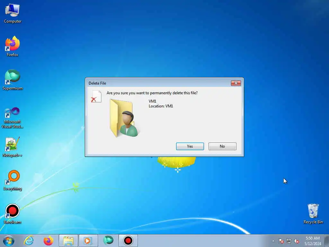Screen dimensions: 329x247
Task: Click the "Location: VM1" text
Action: pyautogui.click(x=161, y=106)
